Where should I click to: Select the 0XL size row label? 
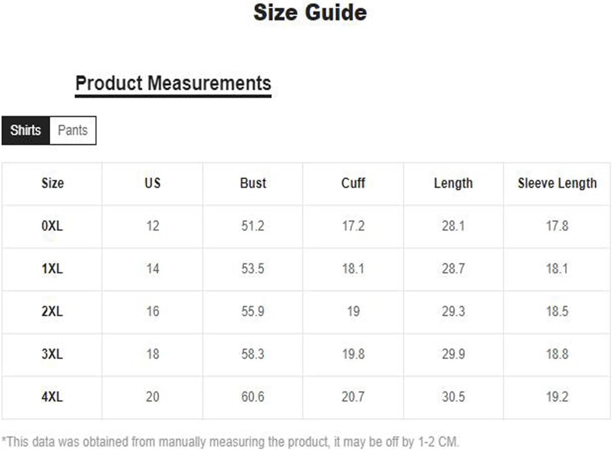(x=52, y=226)
